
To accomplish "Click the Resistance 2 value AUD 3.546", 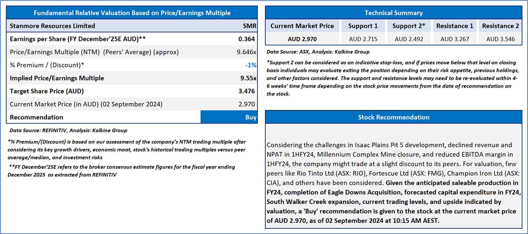I will 500,39.
